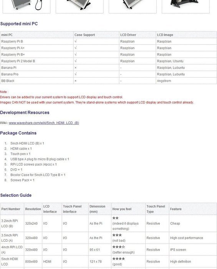This screenshot has width=217, height=269.
Task: Click the Supported mini PC heading
Action: coord(19,24)
